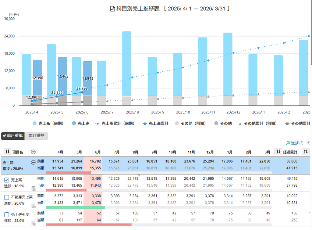Viewport: 312px width, 230px height.
Task: Uncheck the 売上高 checkbox
Action: tap(7, 180)
